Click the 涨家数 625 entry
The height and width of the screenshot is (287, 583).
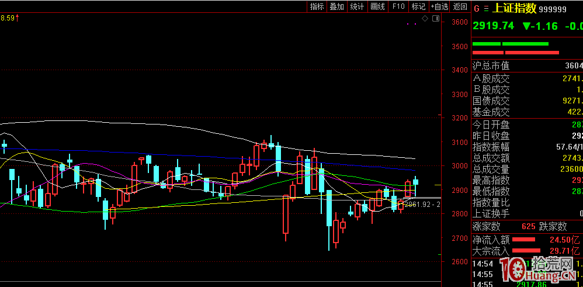tap(504, 226)
